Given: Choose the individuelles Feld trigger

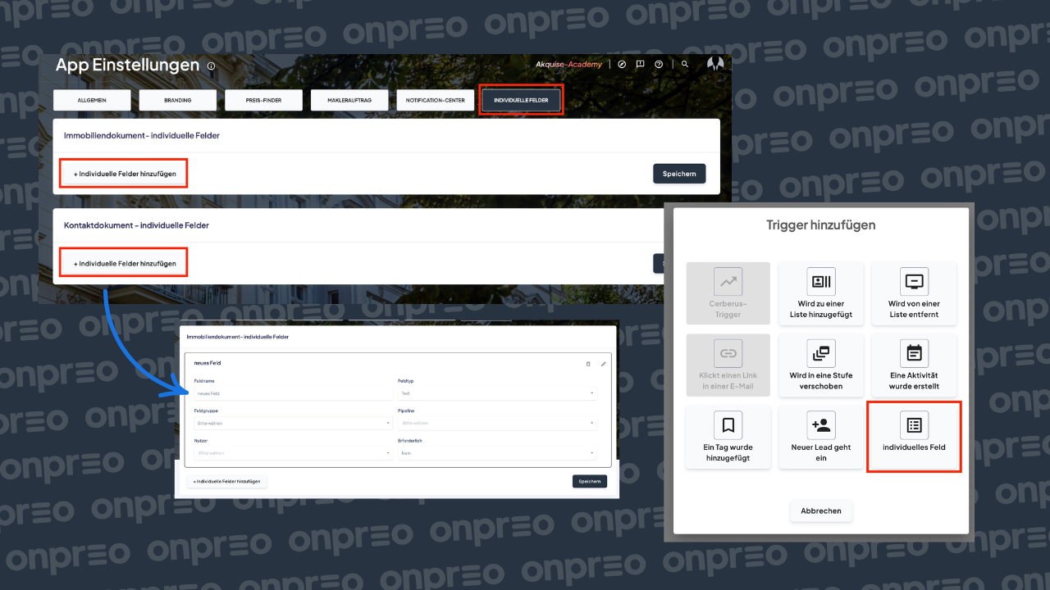Looking at the screenshot, I should (914, 437).
